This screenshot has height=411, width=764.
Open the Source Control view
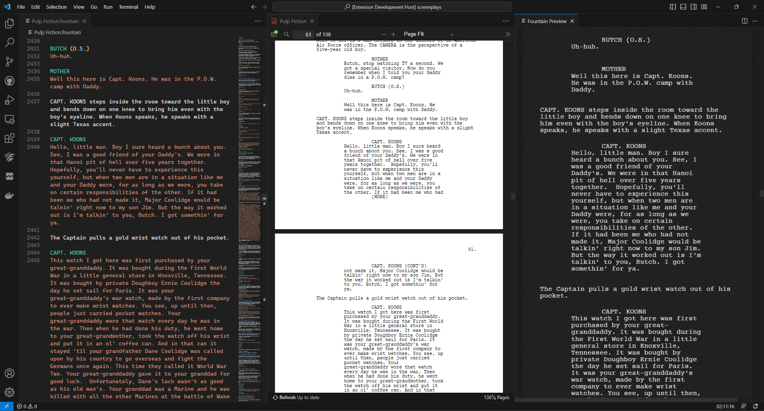tap(10, 62)
